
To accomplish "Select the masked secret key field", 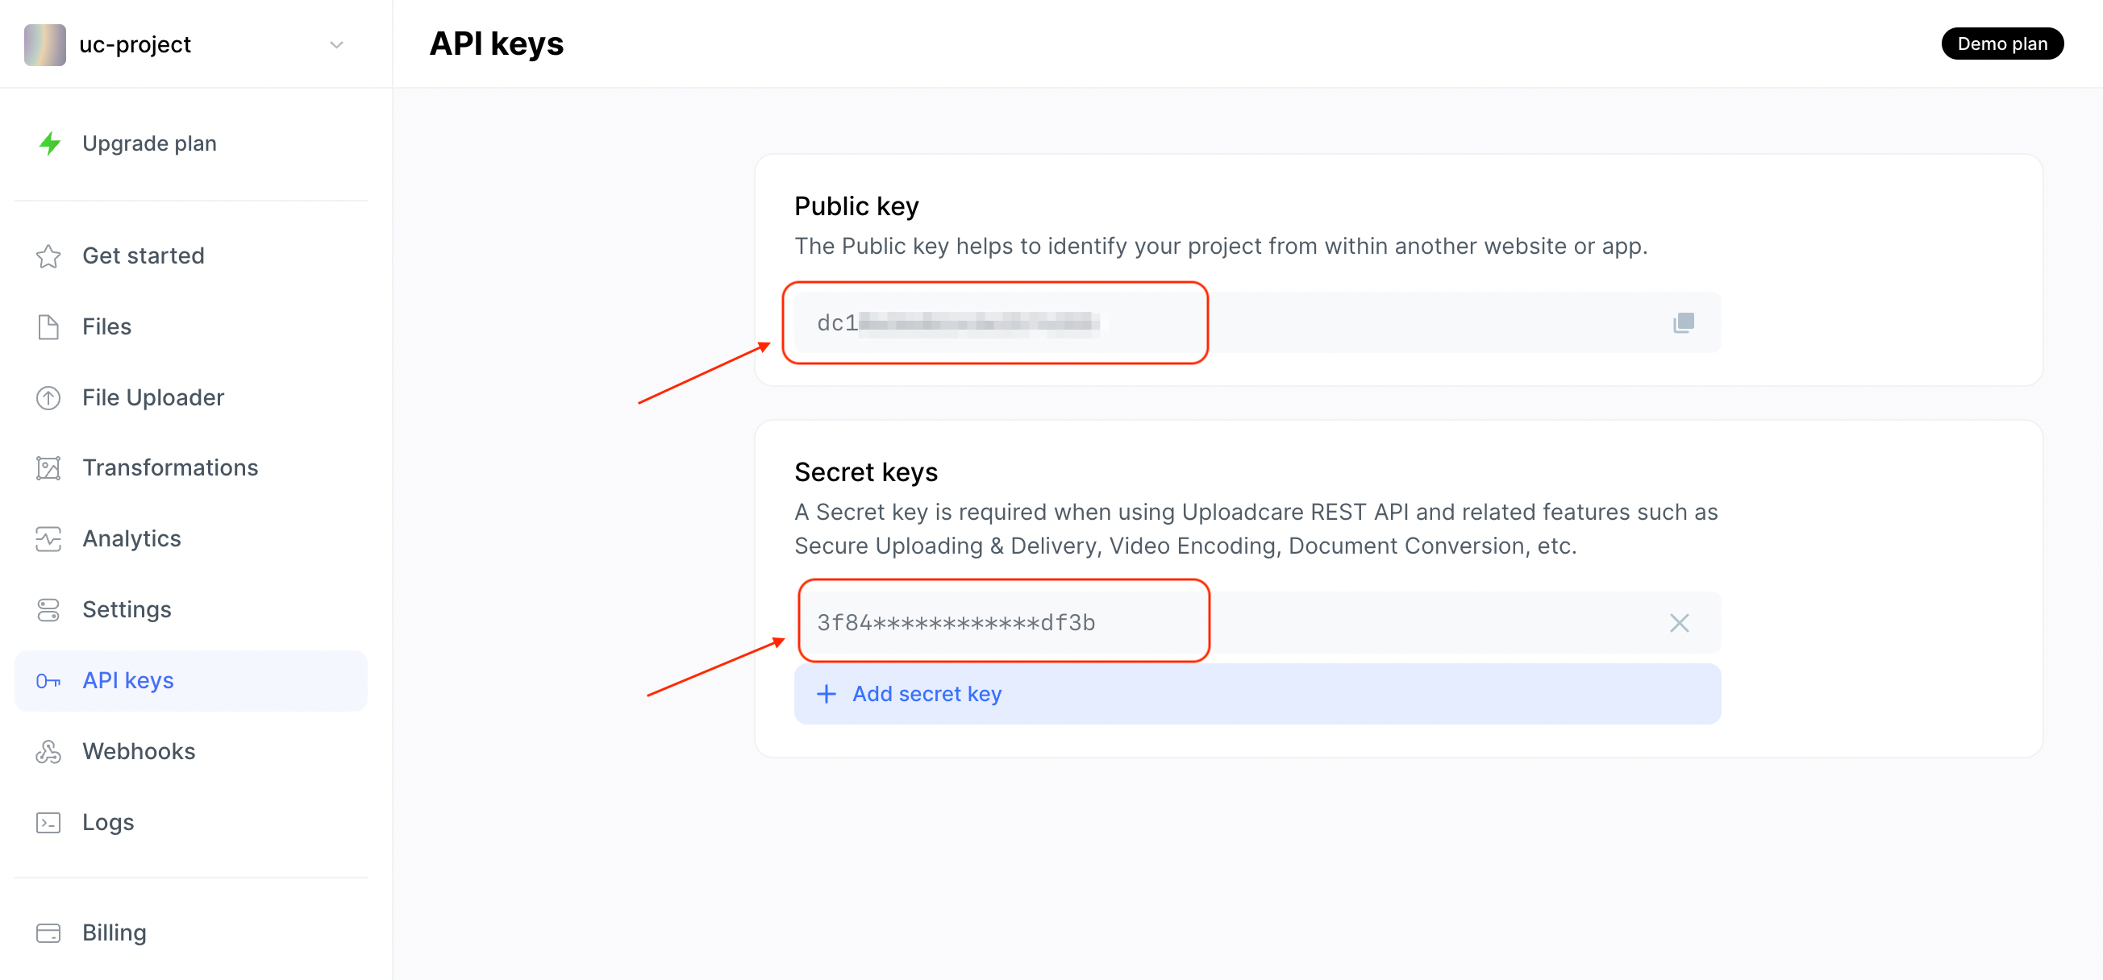I will click(1004, 622).
